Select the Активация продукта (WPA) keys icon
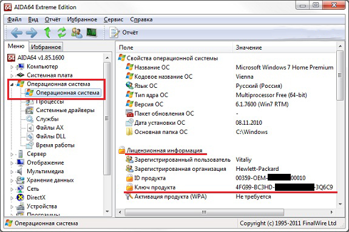The image size is (349, 232). pyautogui.click(x=129, y=196)
